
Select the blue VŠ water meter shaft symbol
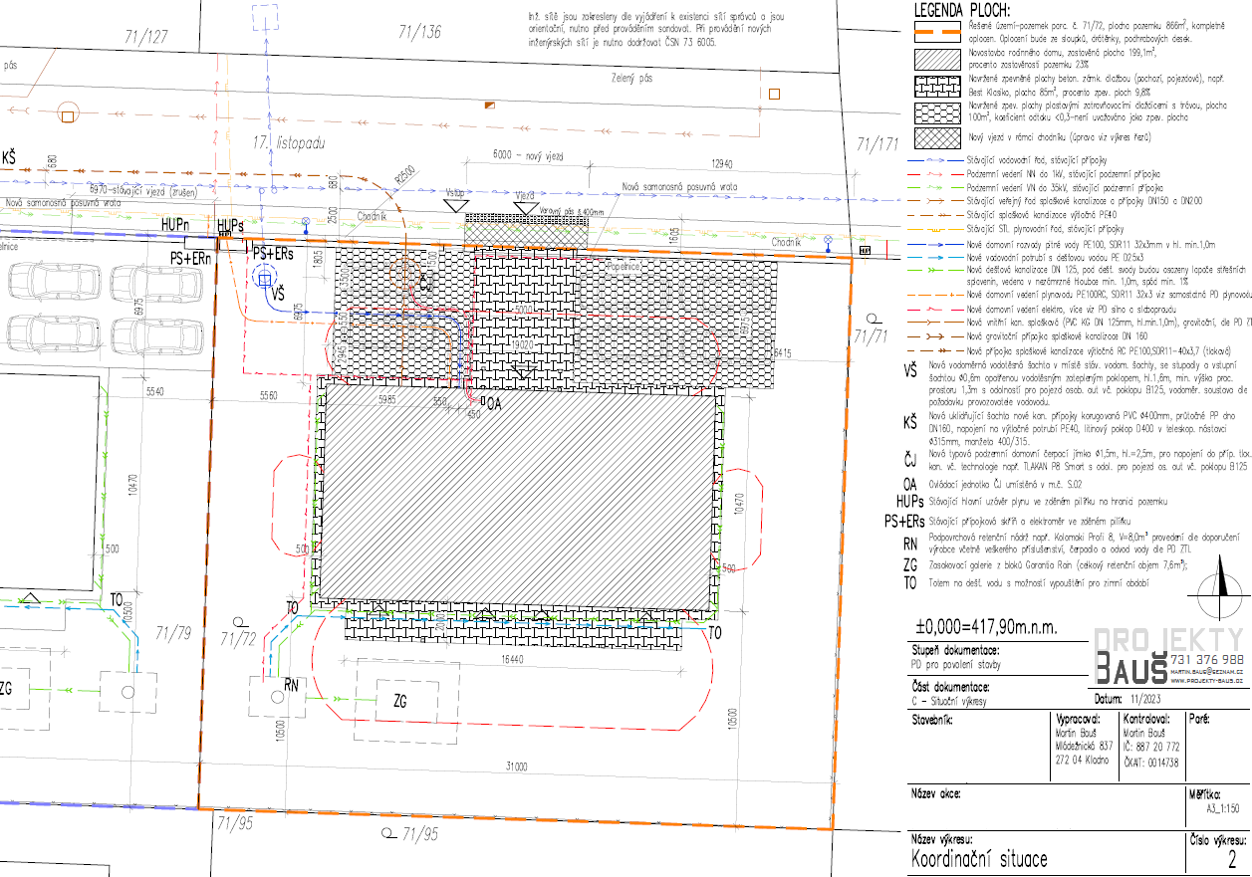265,280
